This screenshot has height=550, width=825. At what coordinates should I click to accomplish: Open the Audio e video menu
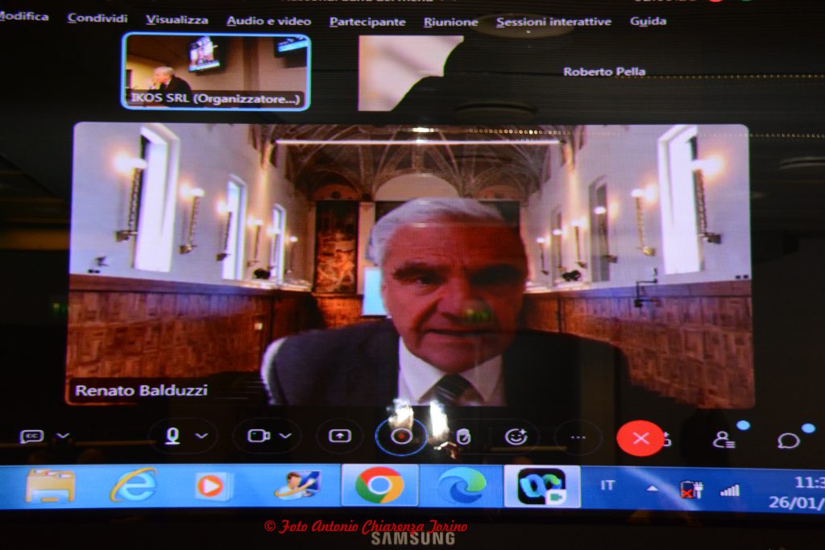point(269,21)
